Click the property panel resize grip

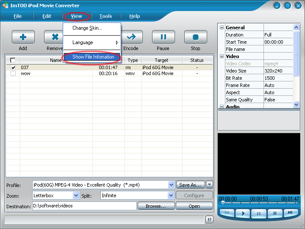click(260, 109)
